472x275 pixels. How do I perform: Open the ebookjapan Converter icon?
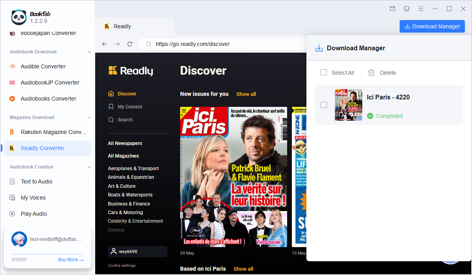pyautogui.click(x=12, y=33)
